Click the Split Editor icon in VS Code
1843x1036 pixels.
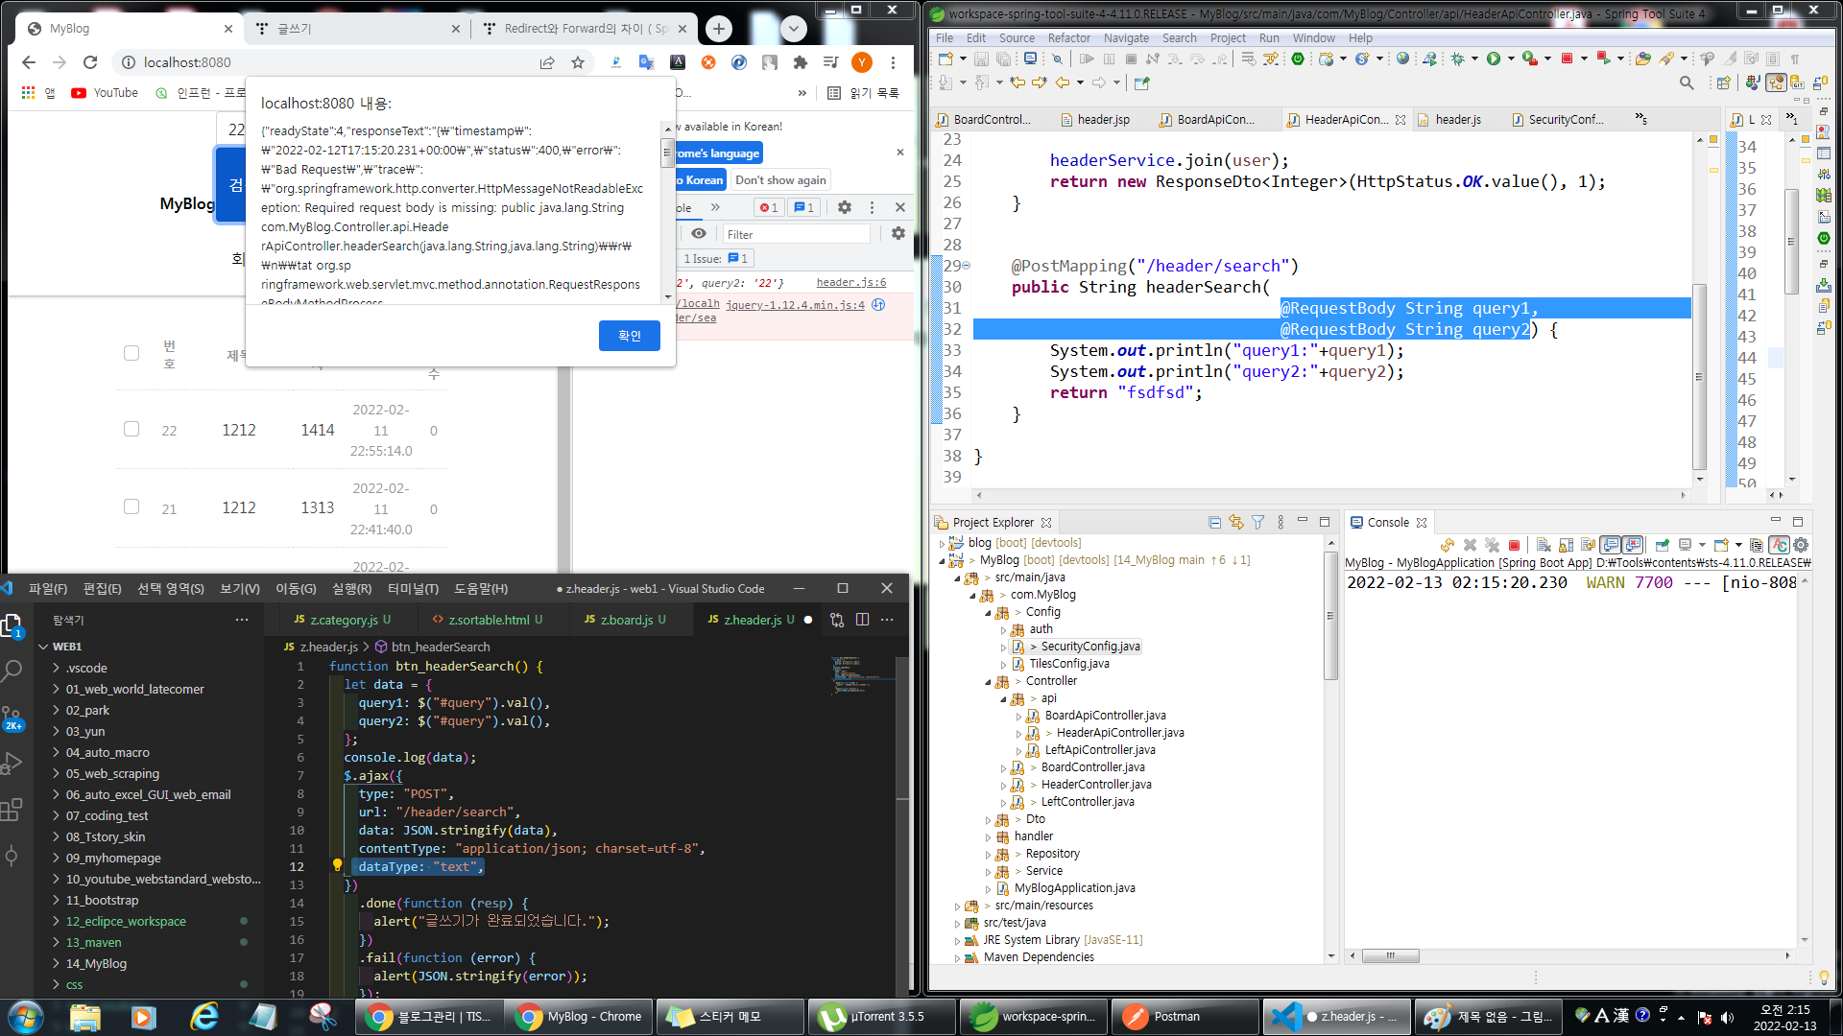[x=862, y=620]
